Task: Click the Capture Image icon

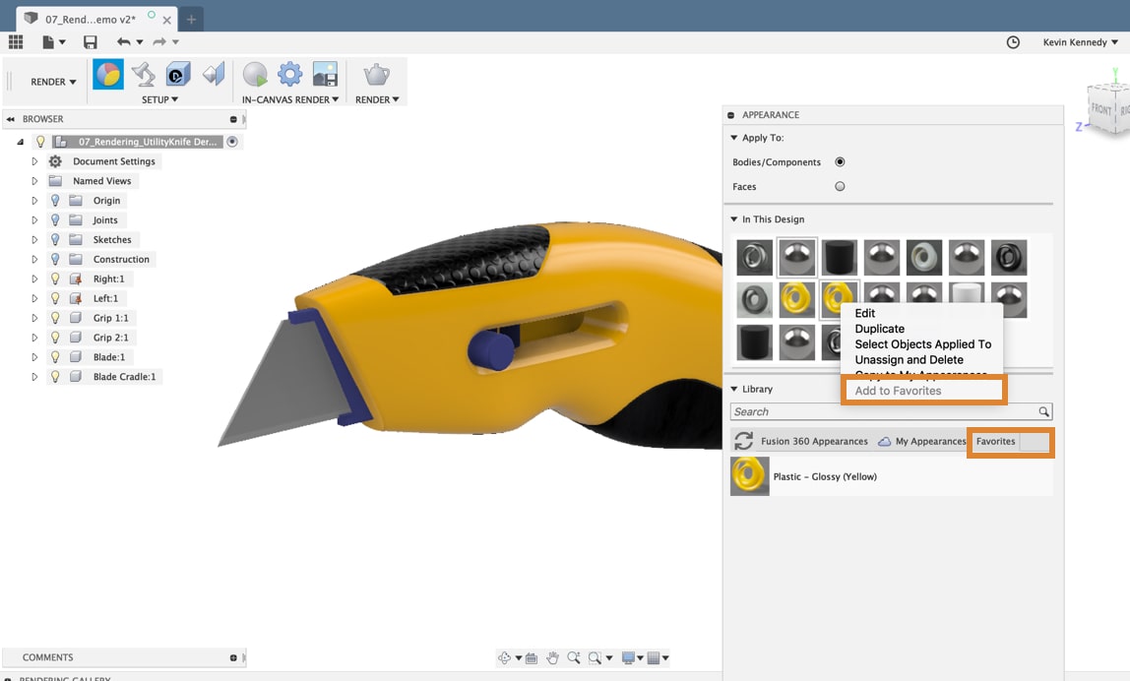Action: (325, 74)
